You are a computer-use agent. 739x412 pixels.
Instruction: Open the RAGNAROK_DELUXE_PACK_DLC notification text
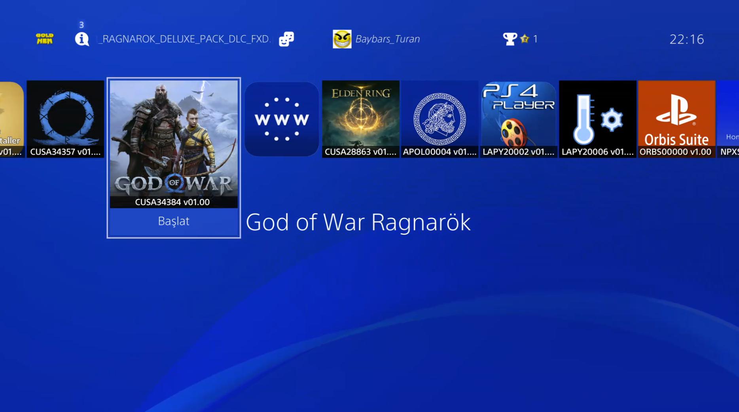(x=184, y=39)
